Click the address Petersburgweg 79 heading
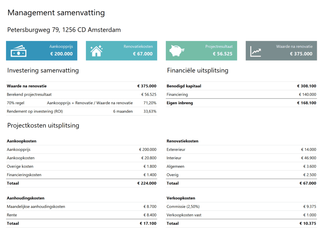This screenshot has width=323, height=234. 64,30
